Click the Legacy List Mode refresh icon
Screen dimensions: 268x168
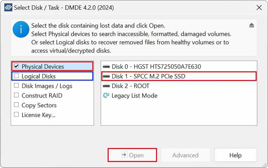coord(107,96)
